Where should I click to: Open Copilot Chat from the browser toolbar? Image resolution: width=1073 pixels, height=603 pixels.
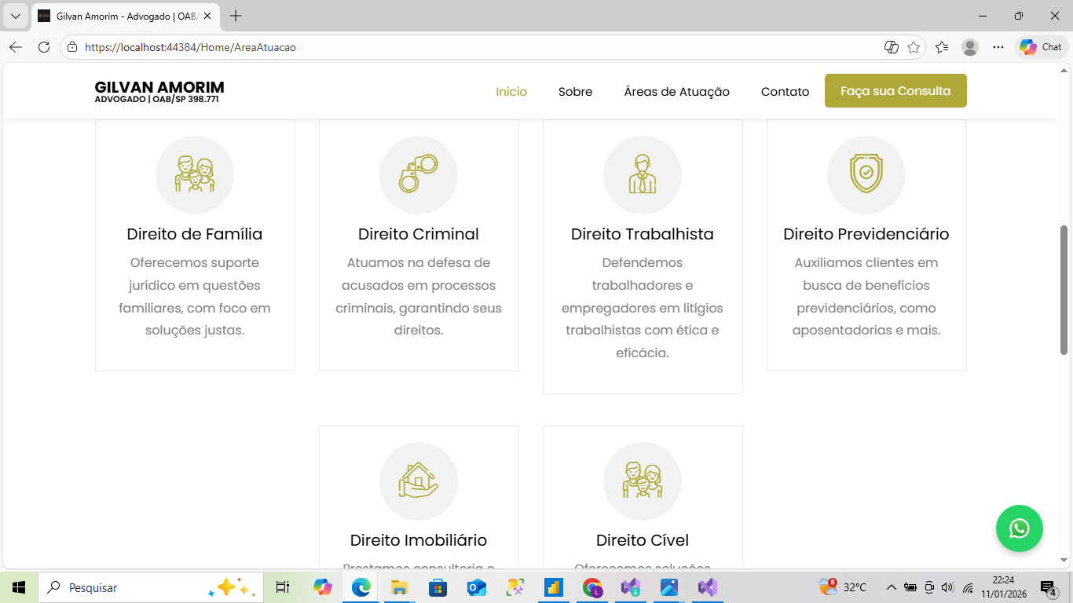tap(1040, 46)
